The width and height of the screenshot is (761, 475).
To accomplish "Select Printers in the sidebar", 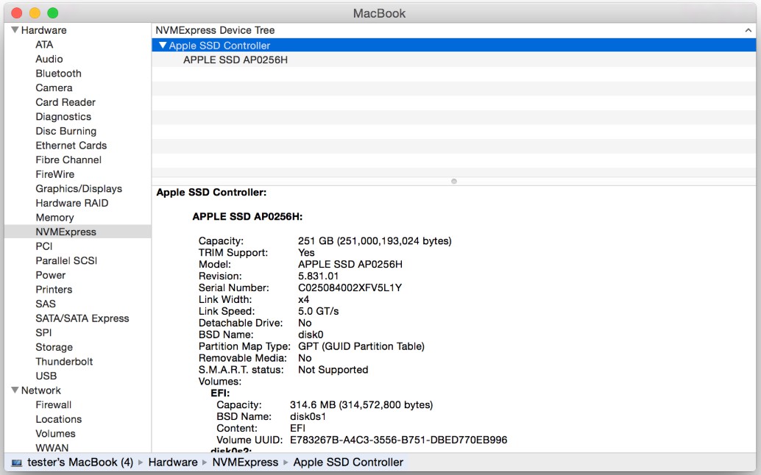I will [54, 290].
